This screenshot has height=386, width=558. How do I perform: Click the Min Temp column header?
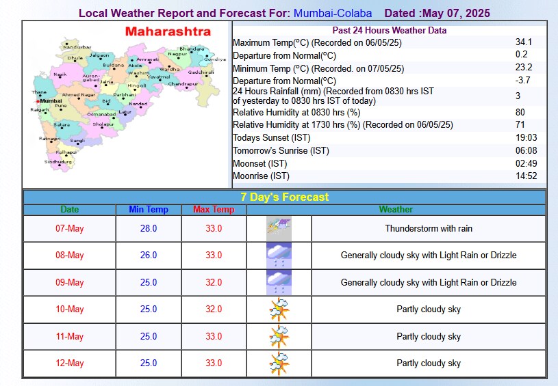click(x=148, y=210)
